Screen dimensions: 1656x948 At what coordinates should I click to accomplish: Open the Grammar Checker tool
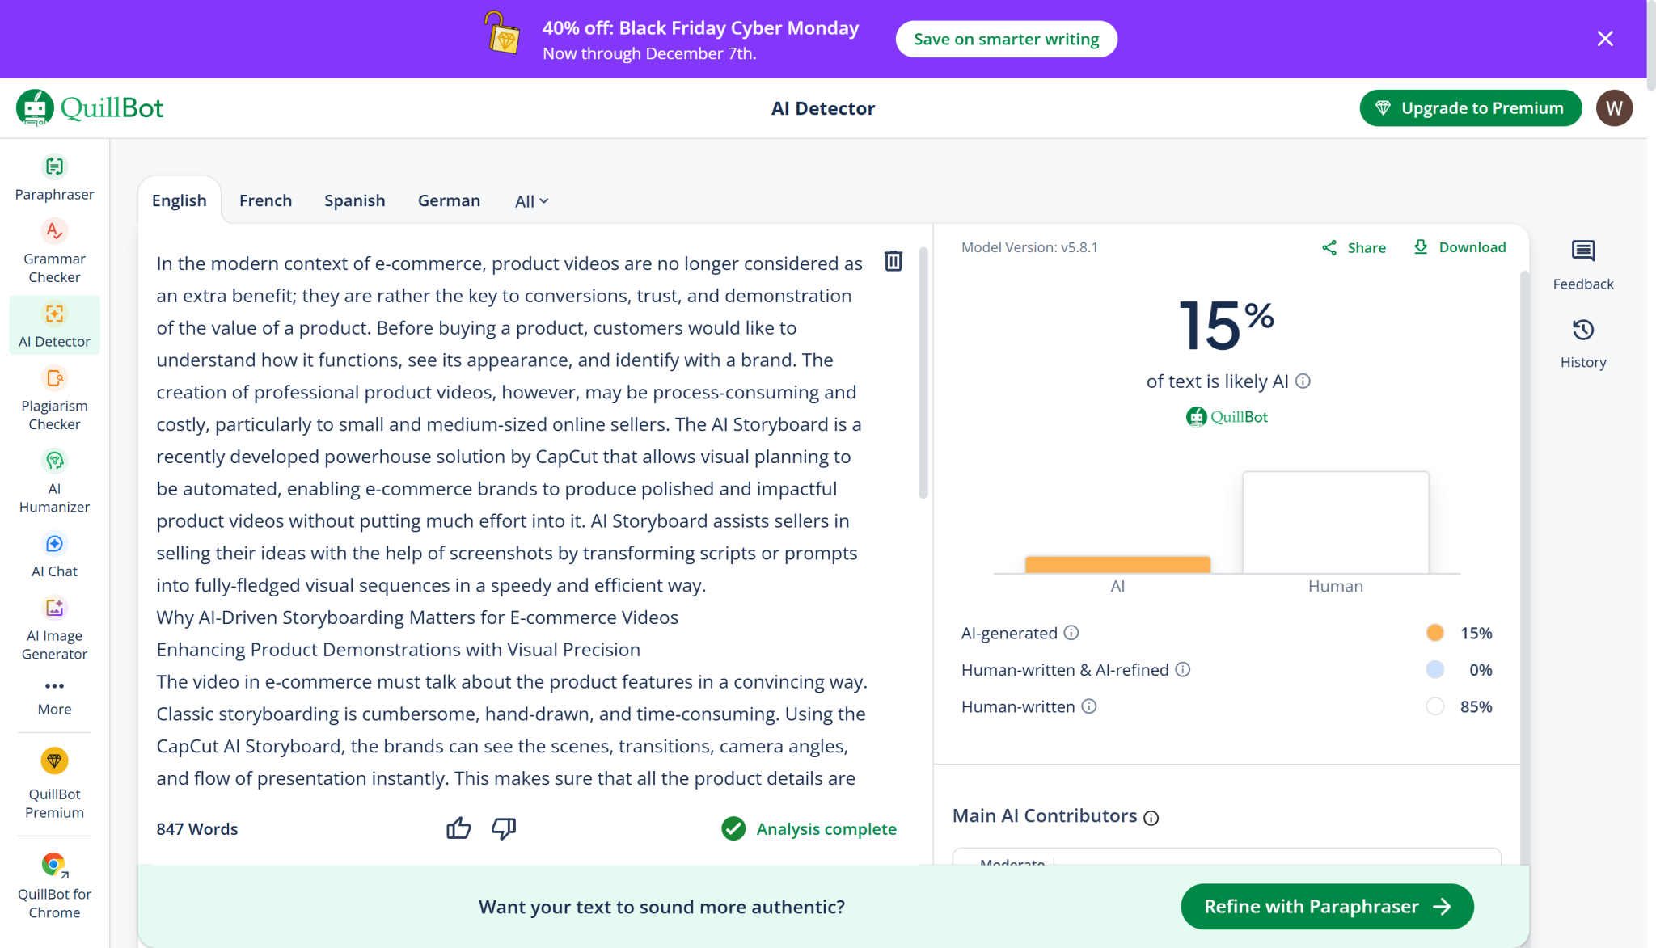coord(54,251)
